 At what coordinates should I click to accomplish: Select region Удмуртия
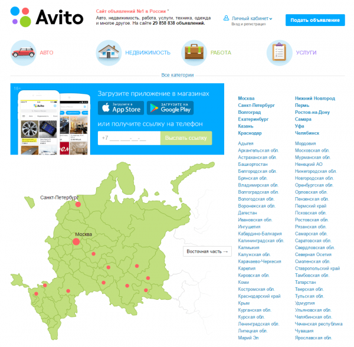pos(305,303)
